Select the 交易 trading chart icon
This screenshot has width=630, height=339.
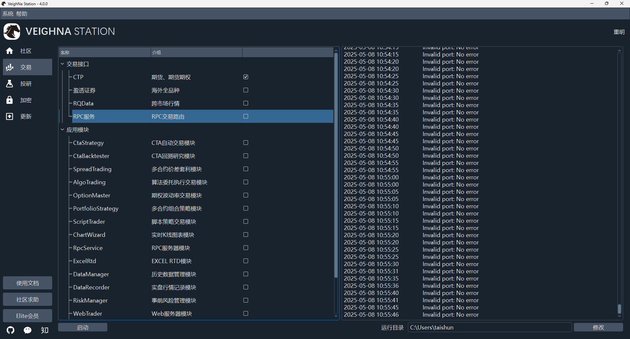(10, 67)
